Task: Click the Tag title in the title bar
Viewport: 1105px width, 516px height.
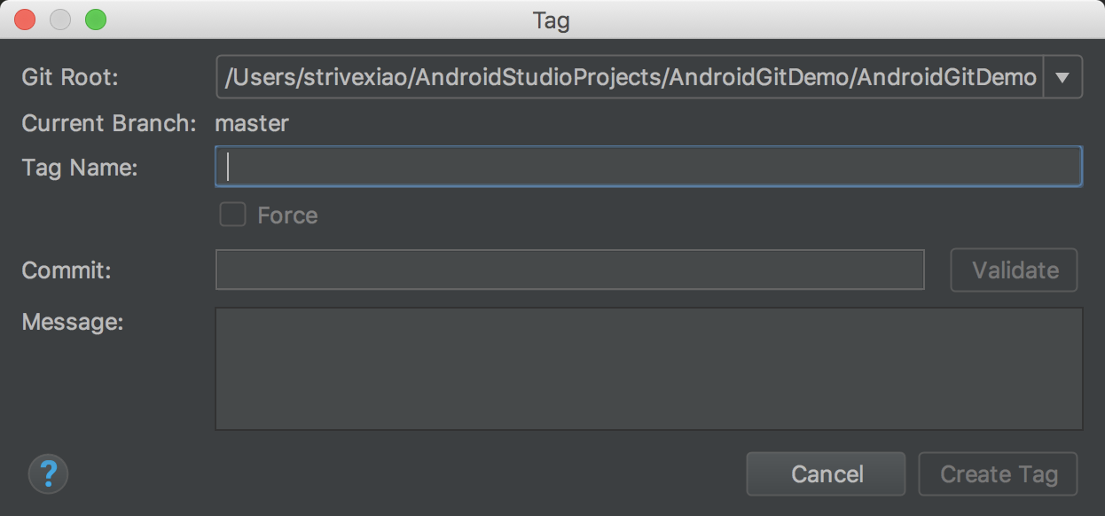Action: pos(551,20)
